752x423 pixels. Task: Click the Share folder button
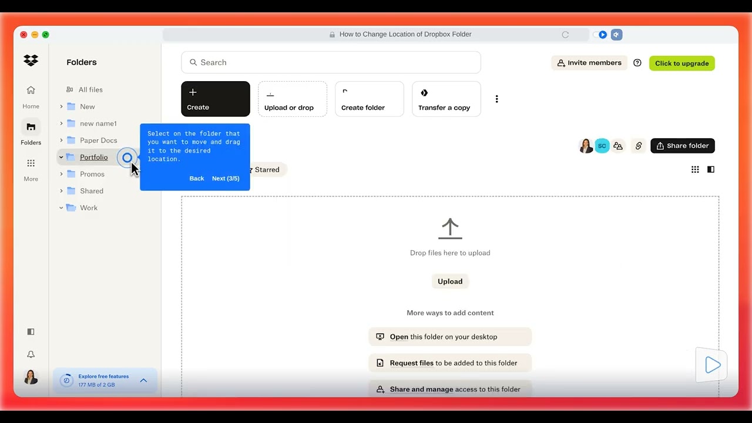(x=683, y=146)
